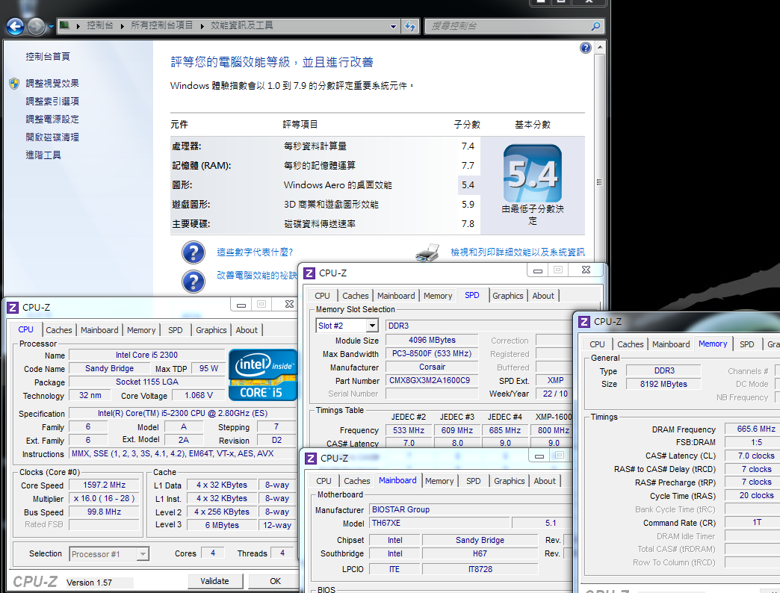Click the OK button in CPU-Z
780x593 pixels.
275,581
